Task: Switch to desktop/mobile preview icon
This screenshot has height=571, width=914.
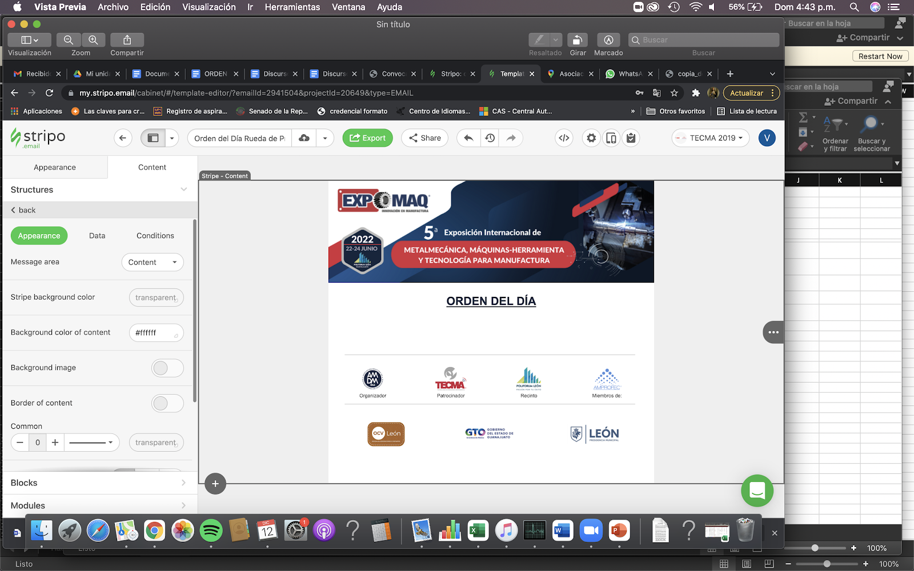Action: (611, 138)
